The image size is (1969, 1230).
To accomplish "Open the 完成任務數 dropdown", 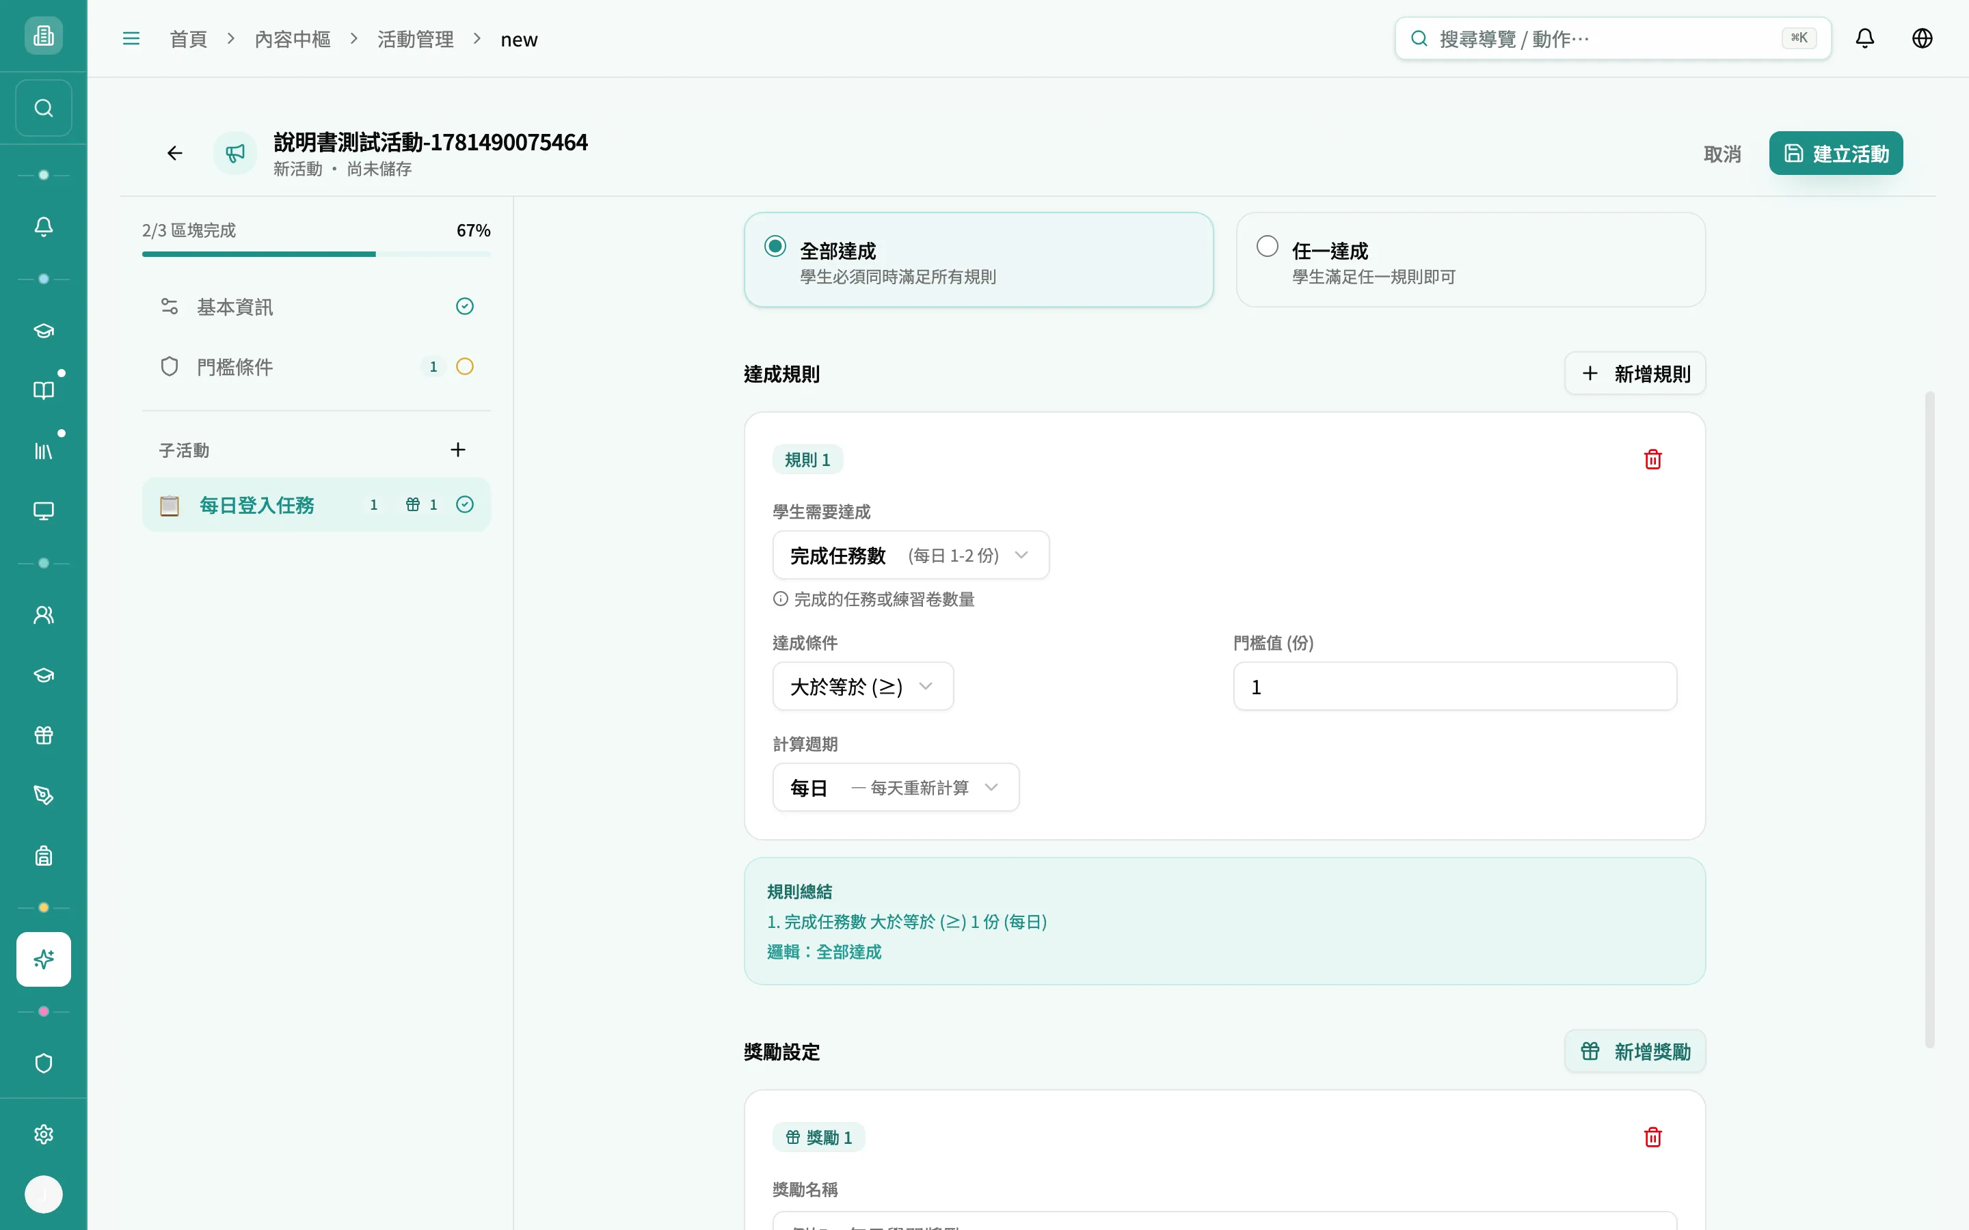I will pos(911,556).
